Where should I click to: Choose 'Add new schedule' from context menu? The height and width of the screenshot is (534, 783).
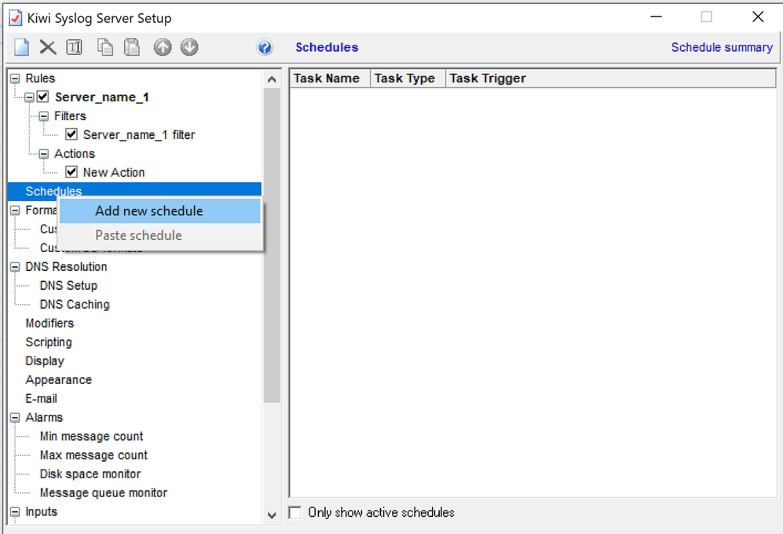148,212
